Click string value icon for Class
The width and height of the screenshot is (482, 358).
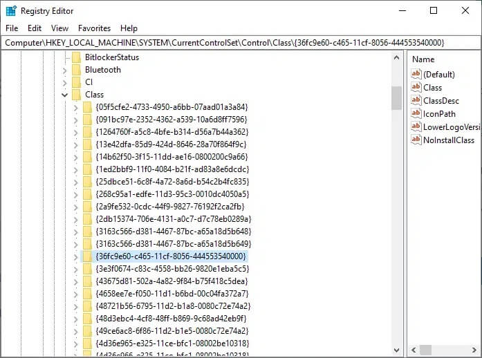tap(416, 87)
